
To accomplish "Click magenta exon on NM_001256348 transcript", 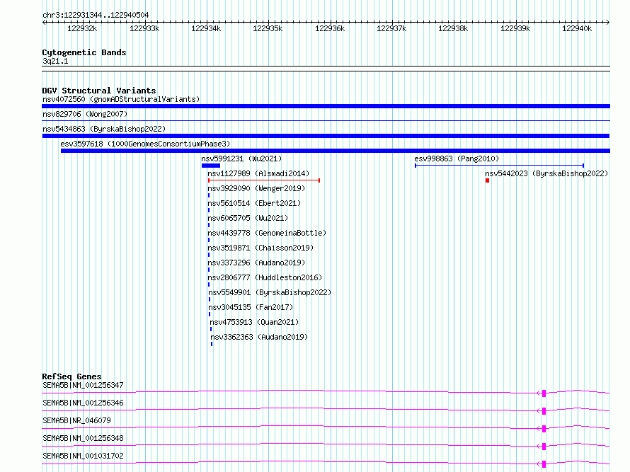I will 544,447.
